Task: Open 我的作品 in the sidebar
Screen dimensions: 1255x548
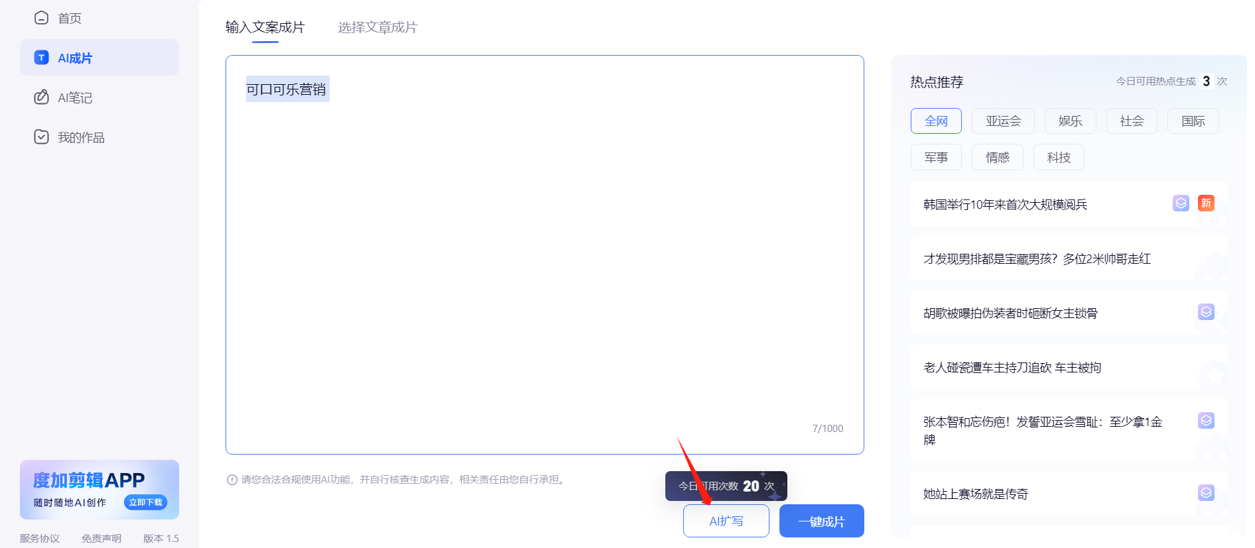Action: 99,137
